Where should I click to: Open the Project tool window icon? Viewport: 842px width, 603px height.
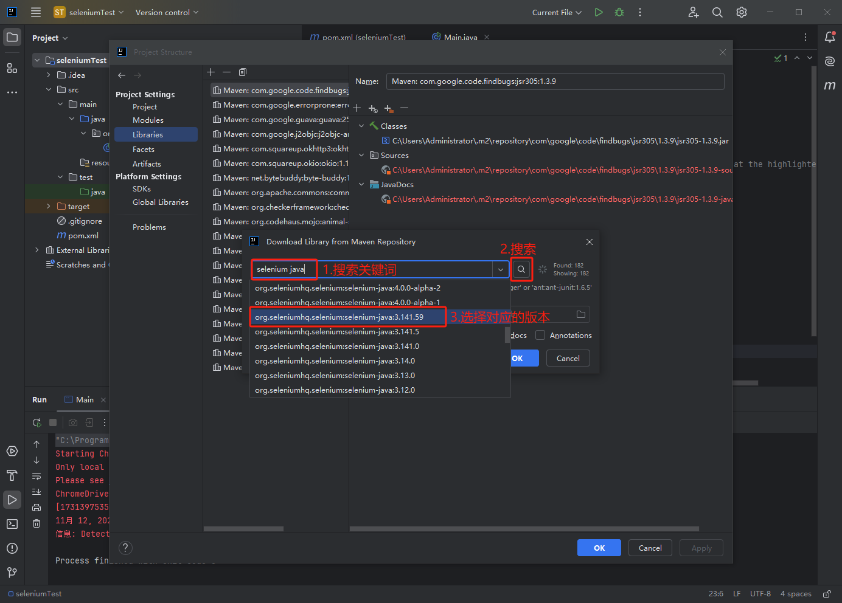point(12,38)
